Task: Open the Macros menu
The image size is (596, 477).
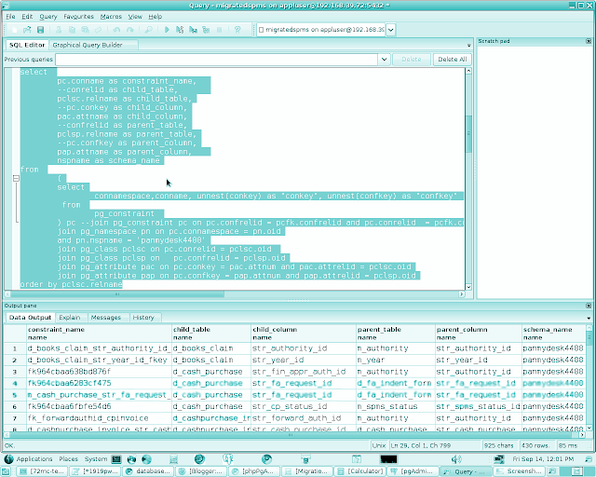Action: coord(111,17)
